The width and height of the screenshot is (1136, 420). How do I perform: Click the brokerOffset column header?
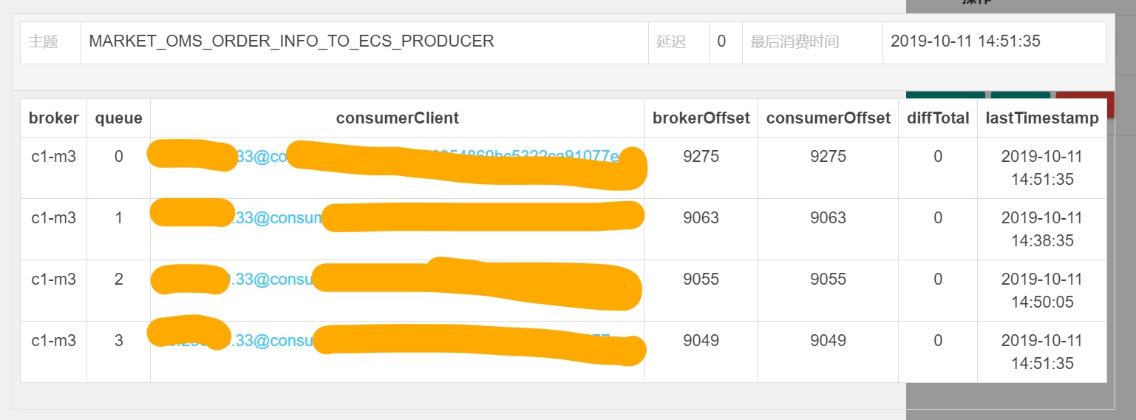701,118
